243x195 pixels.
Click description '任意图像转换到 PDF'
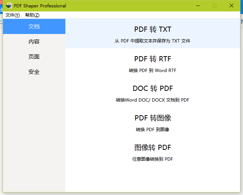pyautogui.click(x=153, y=159)
